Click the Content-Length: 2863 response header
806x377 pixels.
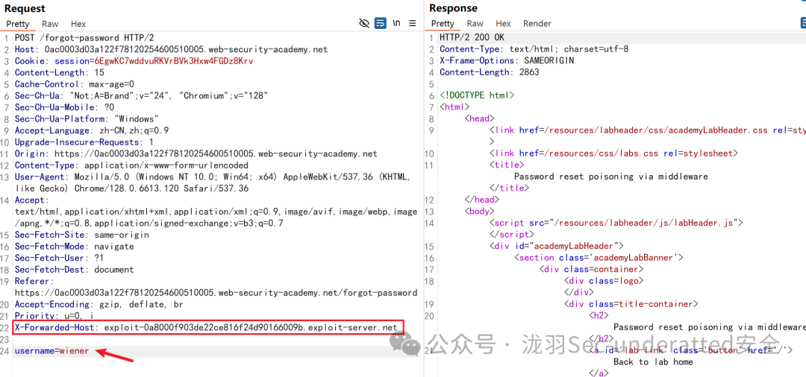(x=490, y=72)
